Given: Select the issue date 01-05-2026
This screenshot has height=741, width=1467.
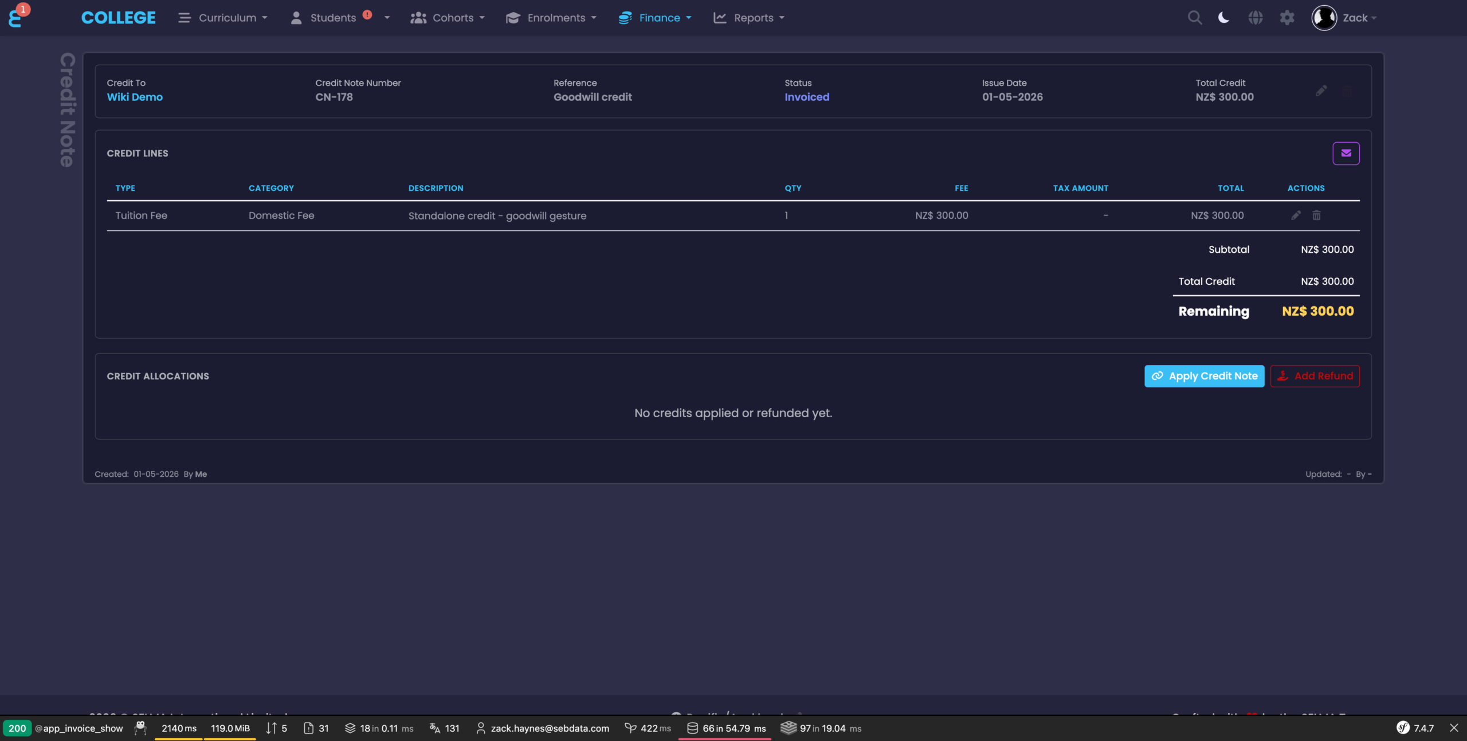Looking at the screenshot, I should point(1013,97).
